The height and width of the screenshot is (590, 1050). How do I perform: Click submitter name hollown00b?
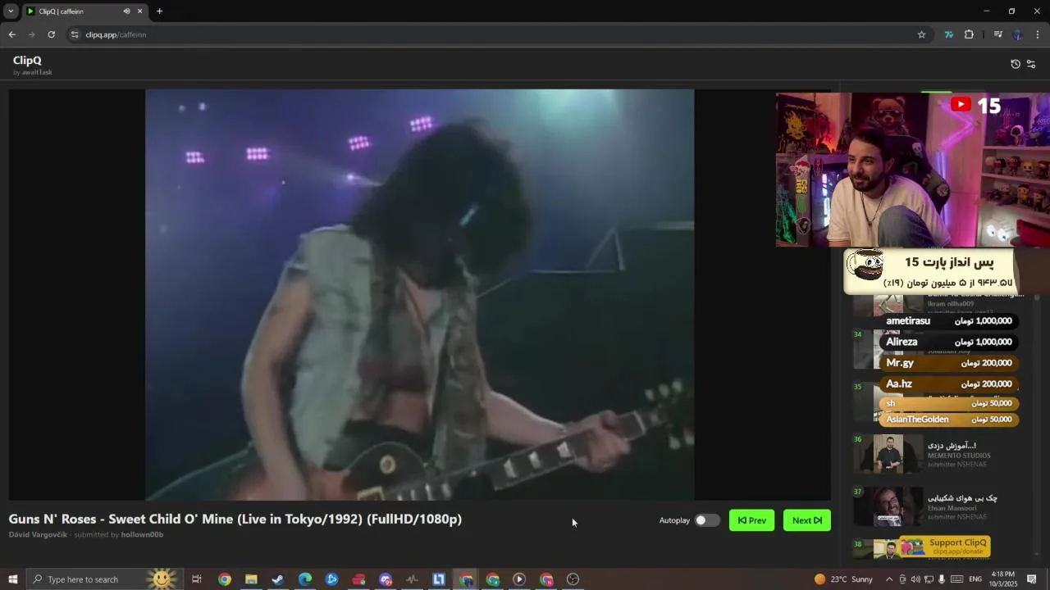coord(142,535)
